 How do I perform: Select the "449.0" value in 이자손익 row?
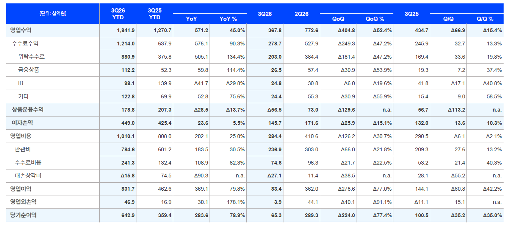click(128, 123)
